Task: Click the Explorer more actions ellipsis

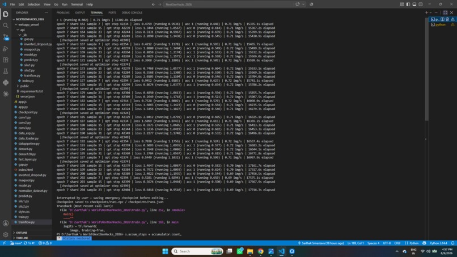Action: pos(46,12)
